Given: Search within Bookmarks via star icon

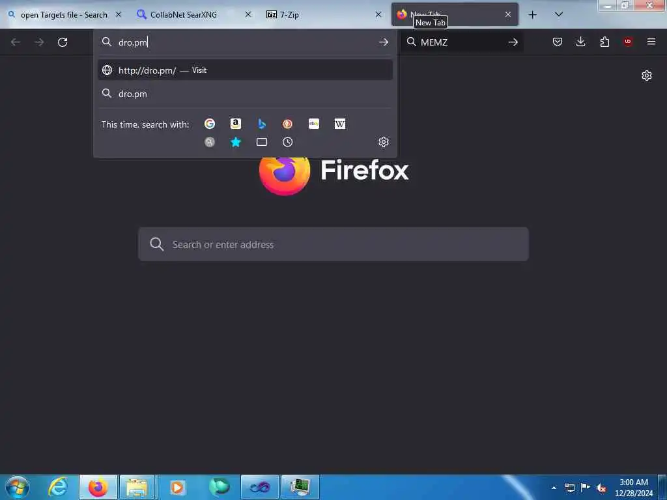Looking at the screenshot, I should (x=236, y=142).
